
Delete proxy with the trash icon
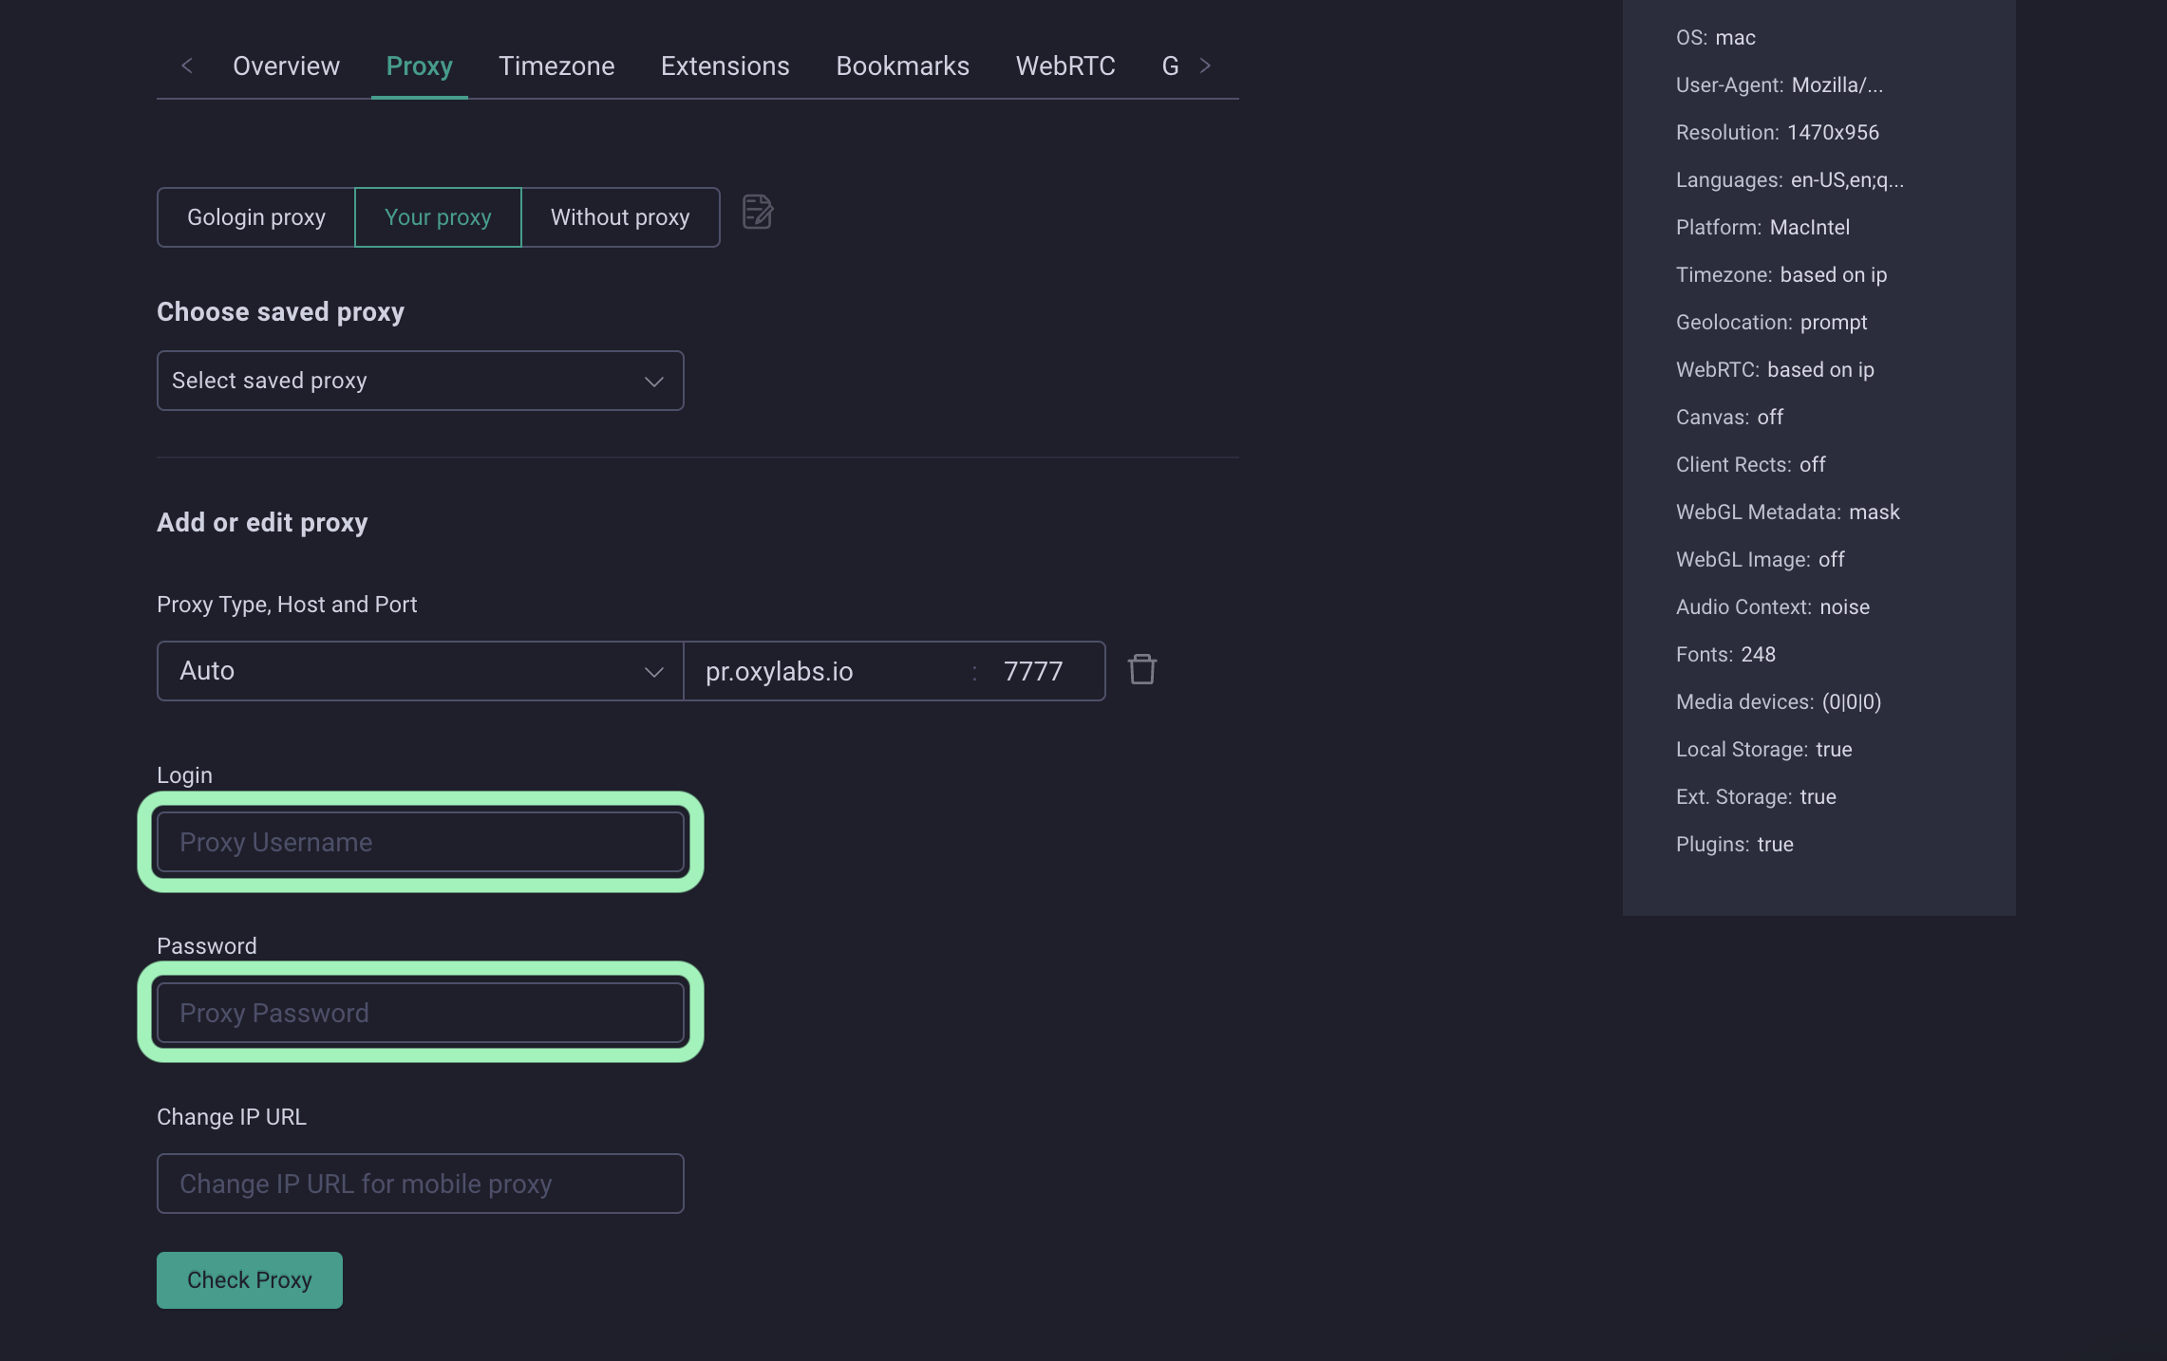tap(1141, 670)
